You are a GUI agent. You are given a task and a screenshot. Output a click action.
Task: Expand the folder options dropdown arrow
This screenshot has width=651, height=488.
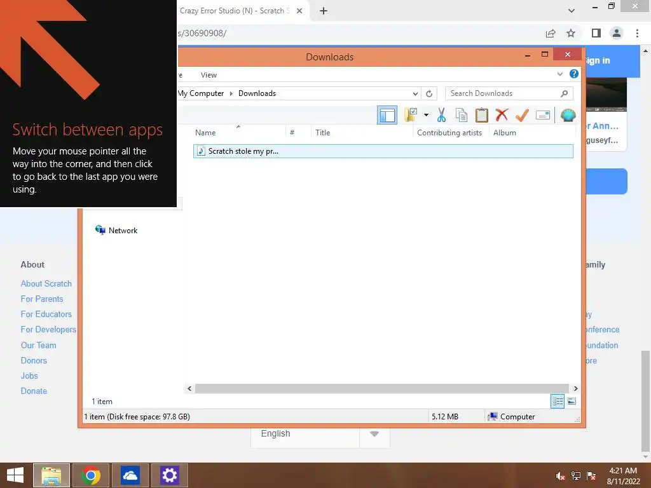(x=426, y=115)
